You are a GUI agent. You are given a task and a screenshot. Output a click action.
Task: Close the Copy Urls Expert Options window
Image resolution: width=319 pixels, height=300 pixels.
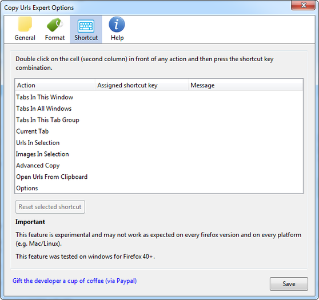tap(303, 5)
